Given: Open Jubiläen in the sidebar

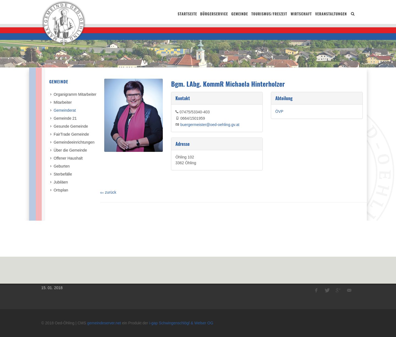Looking at the screenshot, I should click(x=61, y=182).
